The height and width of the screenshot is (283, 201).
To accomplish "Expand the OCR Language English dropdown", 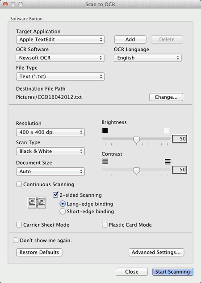I will [147, 58].
